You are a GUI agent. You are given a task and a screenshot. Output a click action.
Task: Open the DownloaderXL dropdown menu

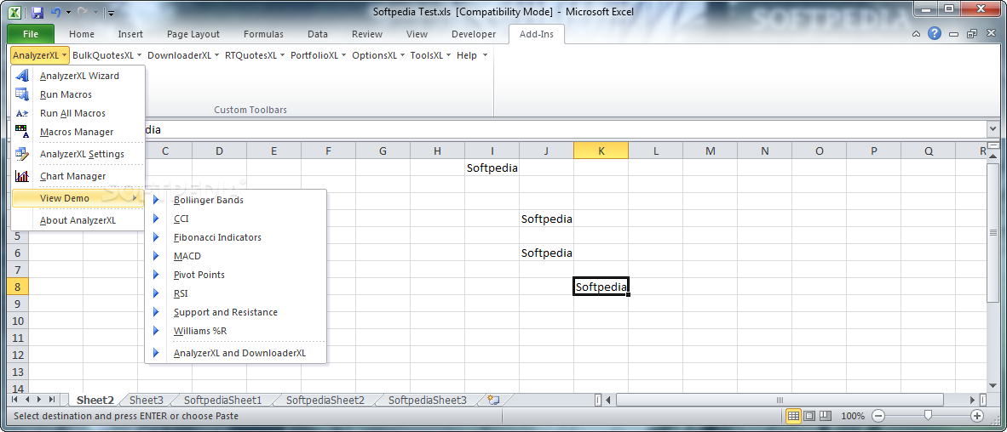click(183, 56)
